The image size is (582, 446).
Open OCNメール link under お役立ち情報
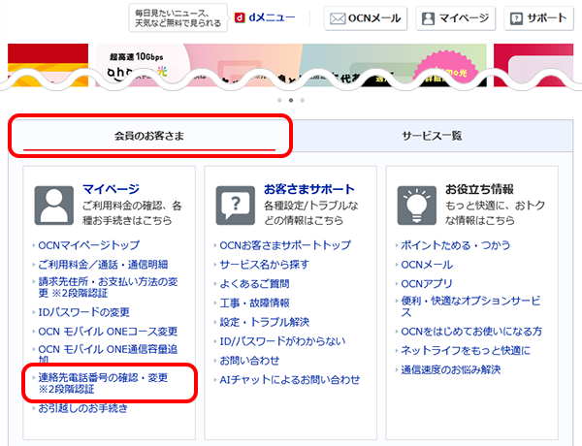coord(427,265)
